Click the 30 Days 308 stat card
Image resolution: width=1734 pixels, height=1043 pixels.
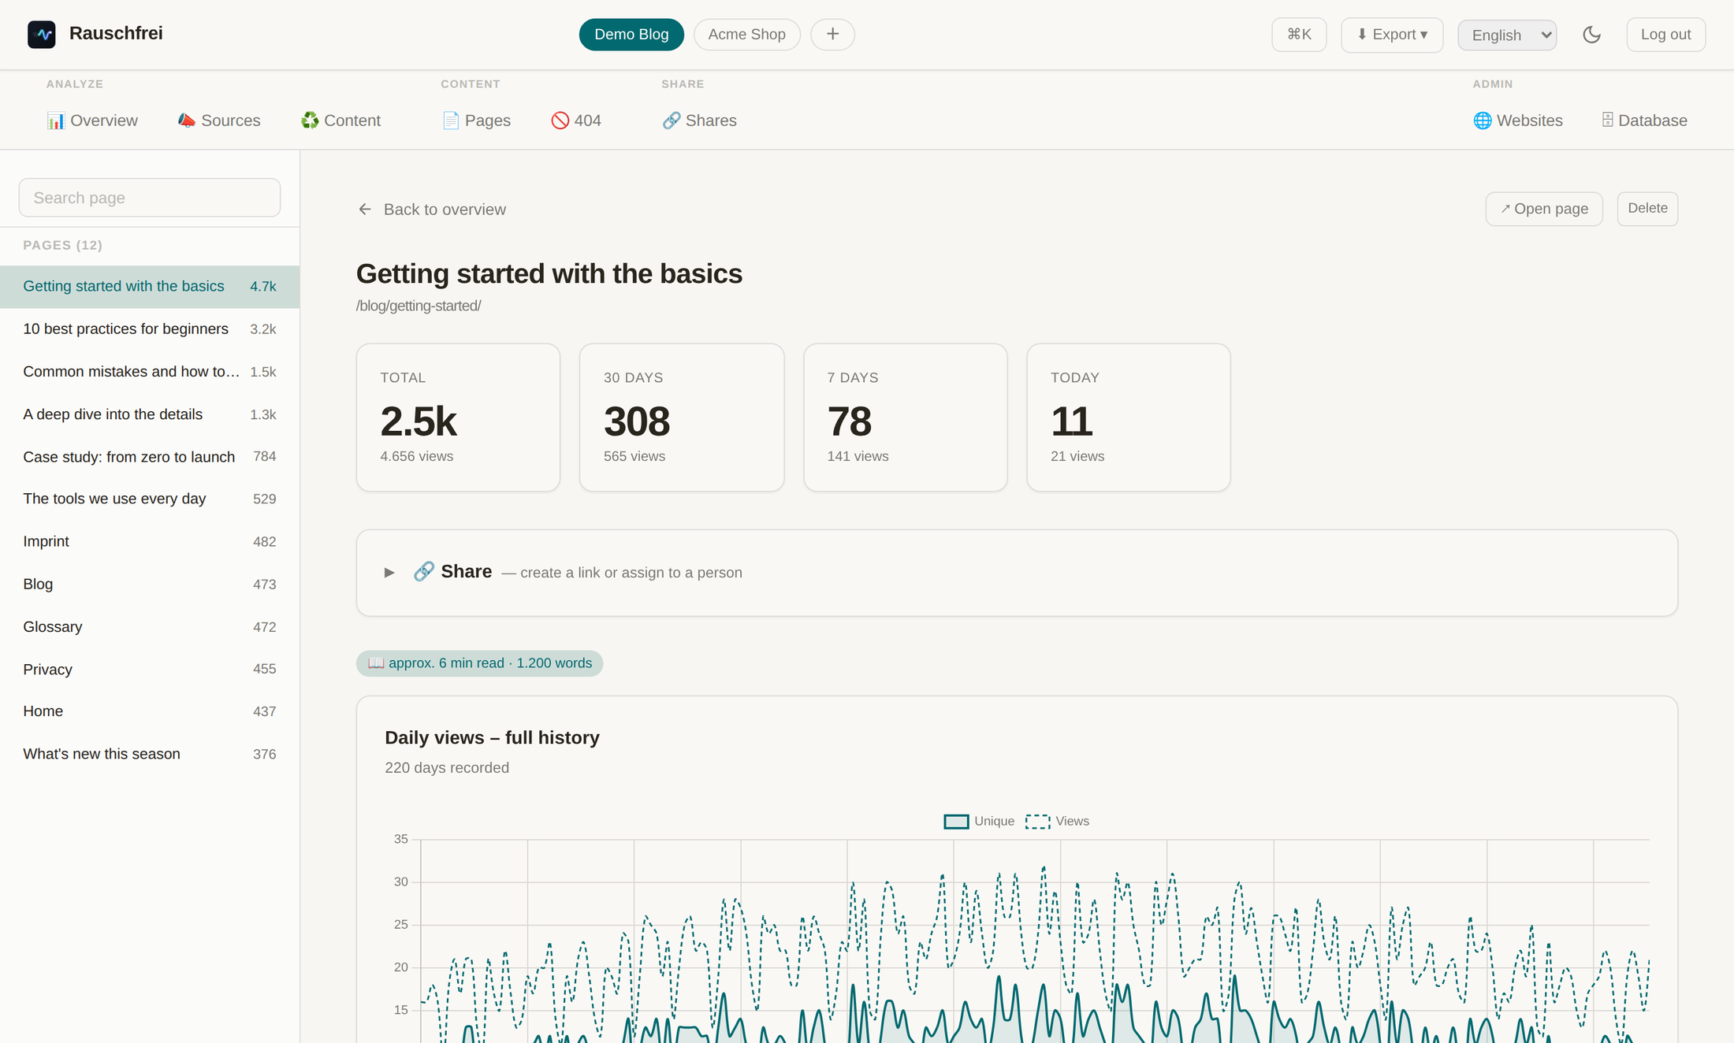682,418
